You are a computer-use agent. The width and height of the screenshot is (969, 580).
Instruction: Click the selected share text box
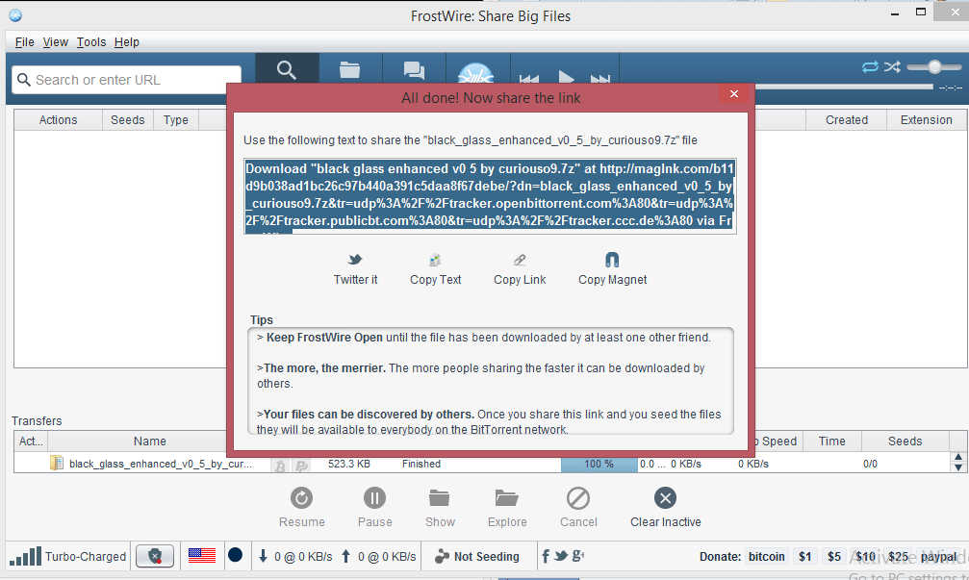(490, 195)
